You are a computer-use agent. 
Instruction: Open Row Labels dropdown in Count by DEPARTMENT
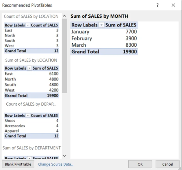pyautogui.click(x=28, y=115)
